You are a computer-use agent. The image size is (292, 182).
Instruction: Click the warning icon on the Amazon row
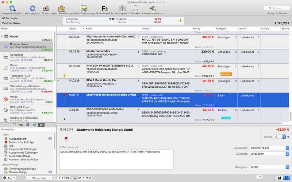coord(65,75)
